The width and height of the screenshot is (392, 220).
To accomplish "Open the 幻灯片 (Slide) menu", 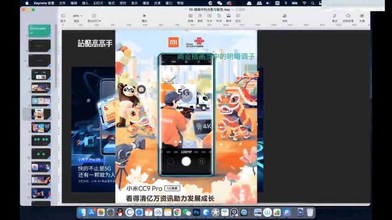I will (x=98, y=3).
